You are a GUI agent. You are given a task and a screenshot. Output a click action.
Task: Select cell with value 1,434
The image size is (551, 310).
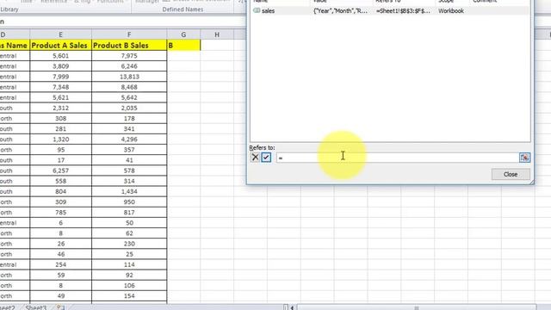point(129,191)
